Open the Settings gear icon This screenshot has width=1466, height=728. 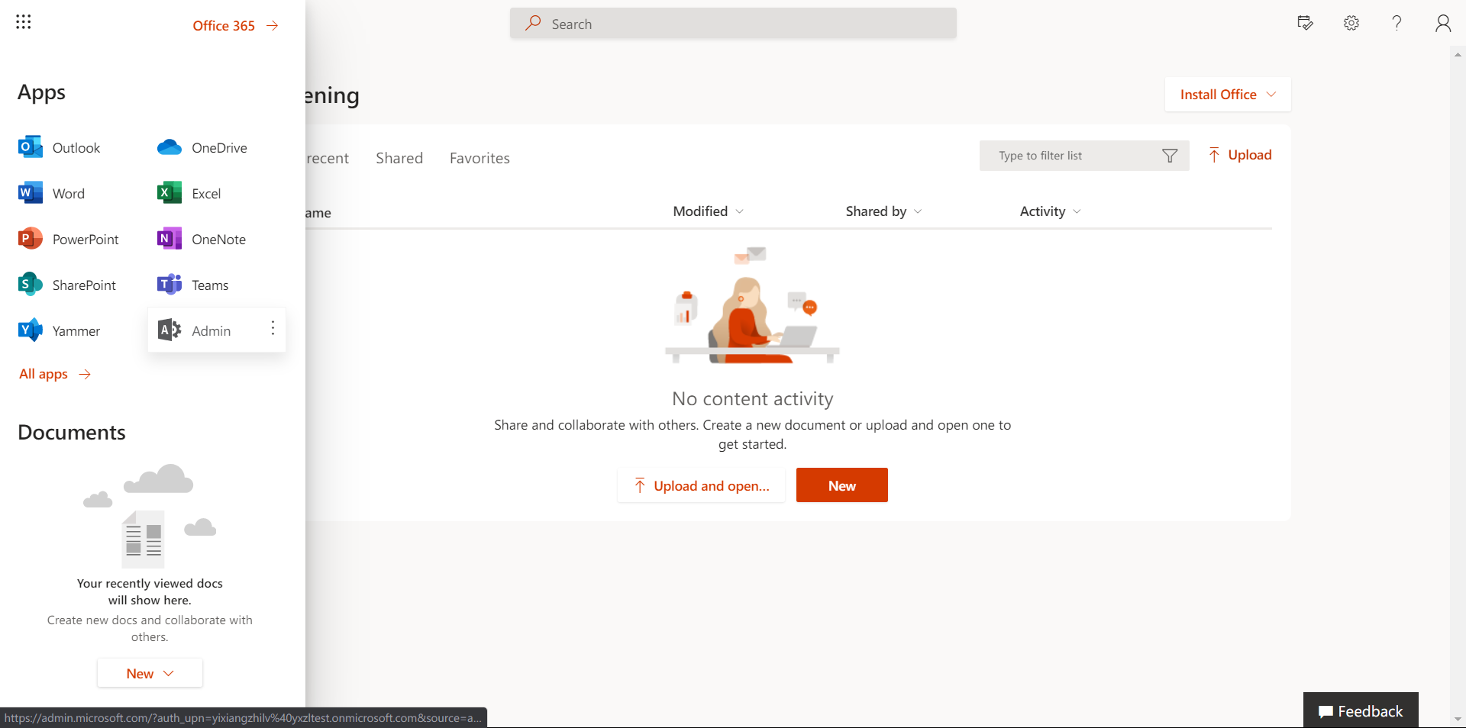pos(1351,23)
